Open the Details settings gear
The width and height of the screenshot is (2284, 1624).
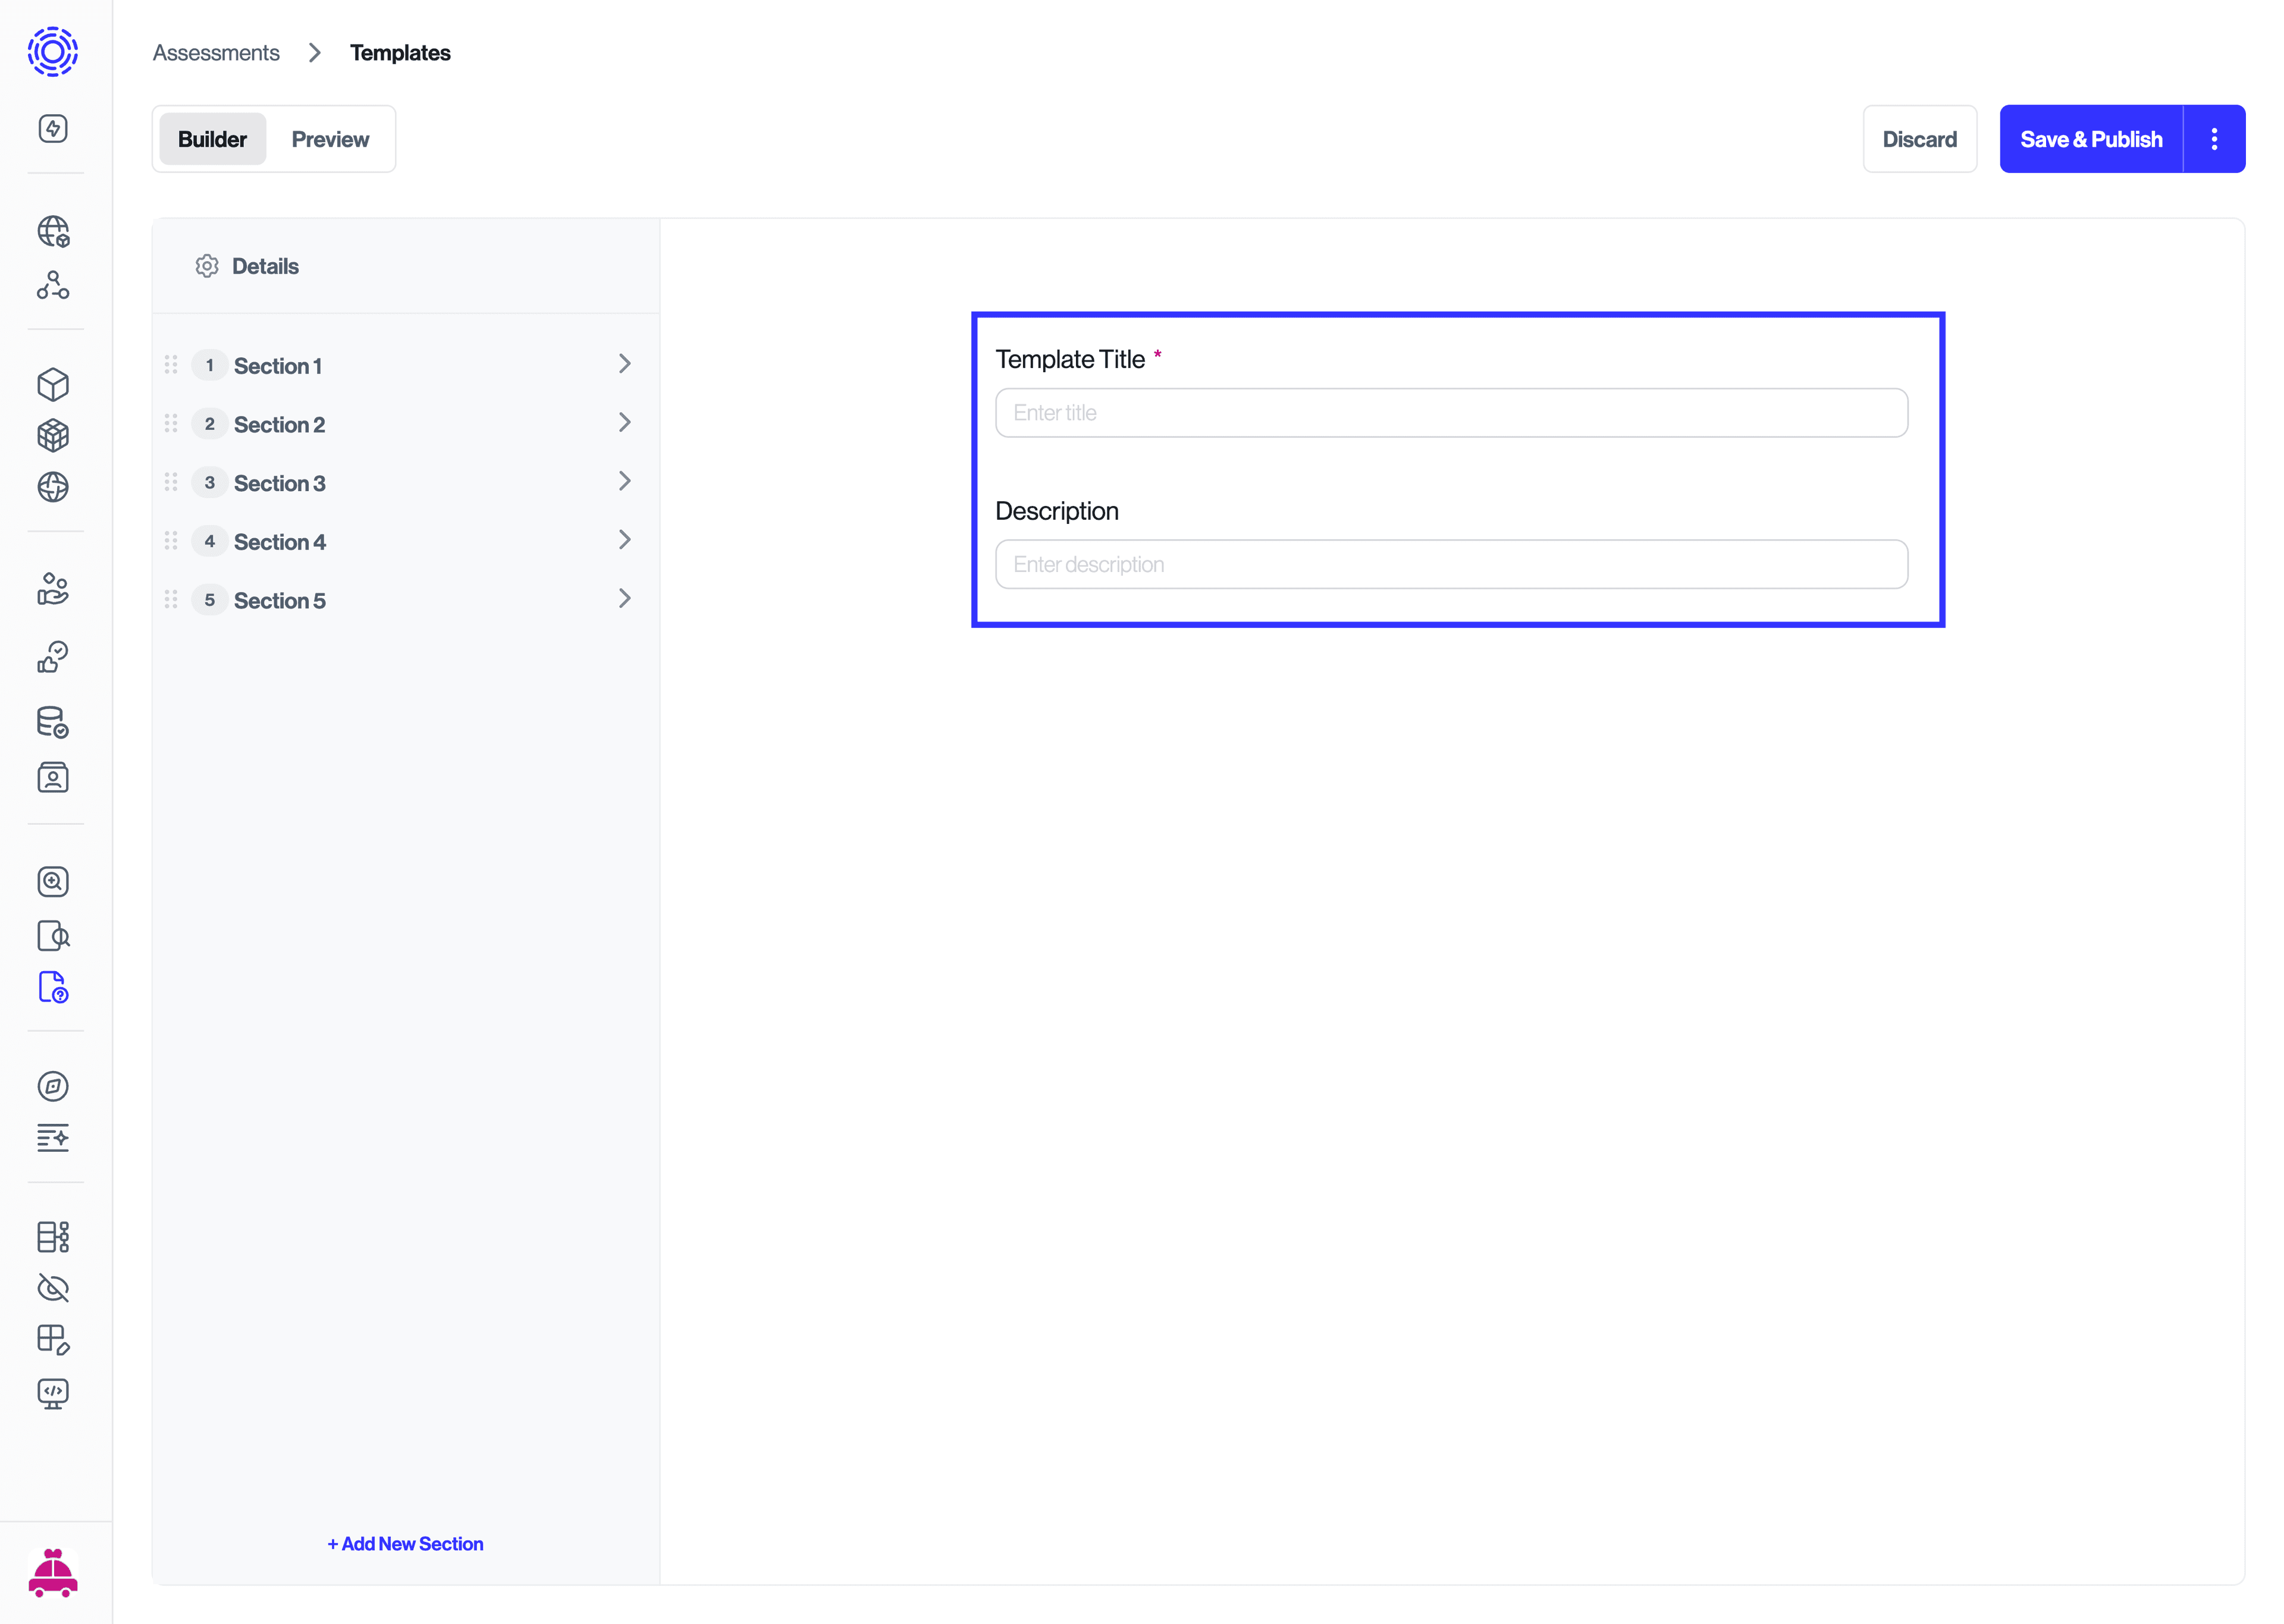click(207, 265)
